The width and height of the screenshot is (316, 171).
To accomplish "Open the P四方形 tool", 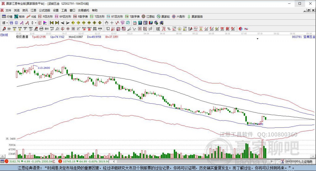I will pyautogui.click(x=46, y=17).
